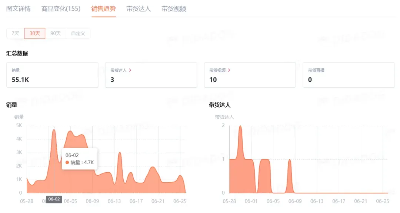
Task: Open the 带货达人 count of 3
Action: click(x=112, y=80)
